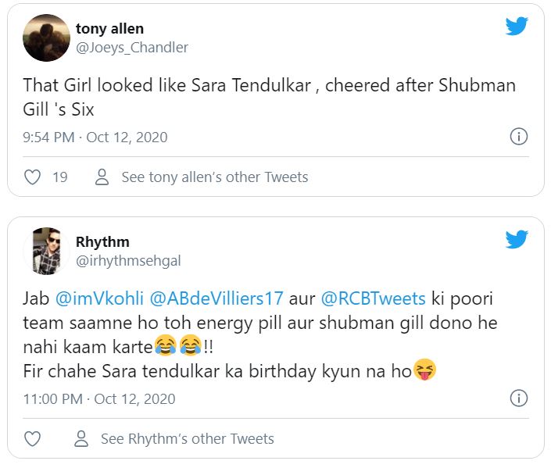Open the 9:54 PM Oct 12 timestamp
This screenshot has height=475, width=551.
(95, 137)
